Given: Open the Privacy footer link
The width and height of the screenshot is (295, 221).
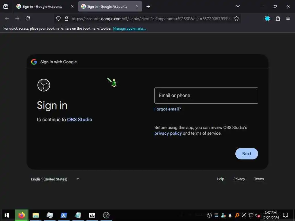Looking at the screenshot, I should [x=239, y=179].
